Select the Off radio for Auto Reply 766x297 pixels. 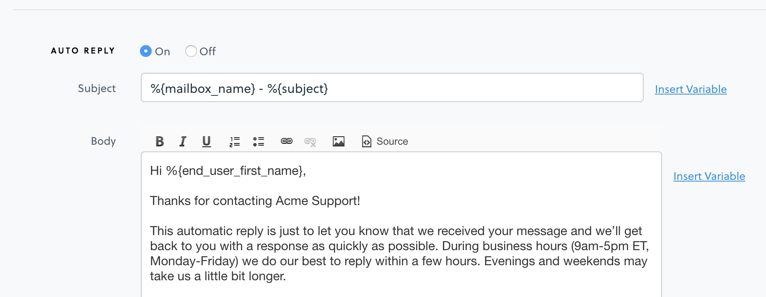[x=191, y=51]
